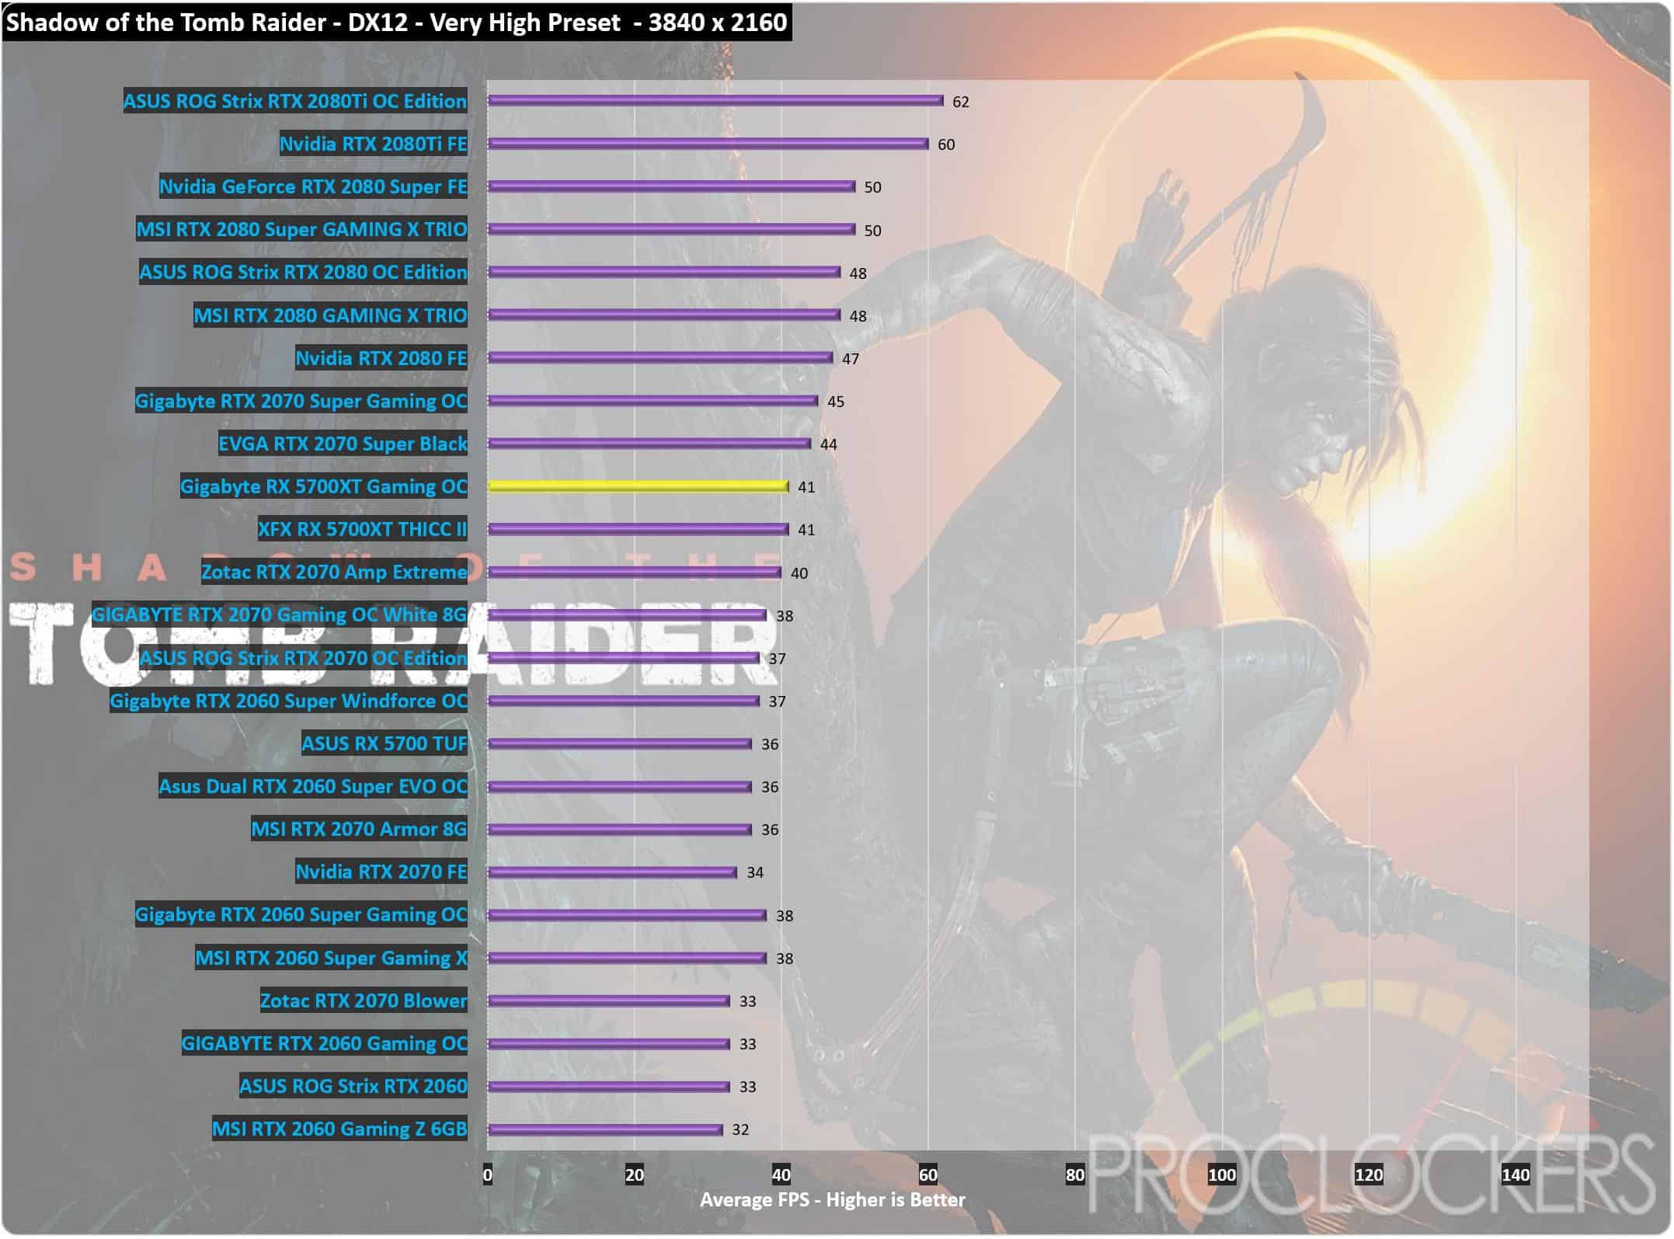The height and width of the screenshot is (1239, 1674).
Task: Click the value 45 data label
Action: (836, 402)
